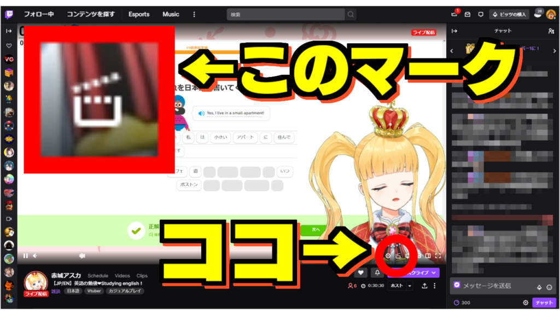The image size is (560, 315).
Task: Pause the live stream
Action: pos(26,255)
